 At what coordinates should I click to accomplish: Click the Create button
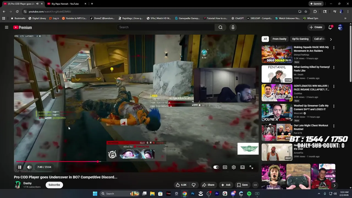click(x=316, y=27)
